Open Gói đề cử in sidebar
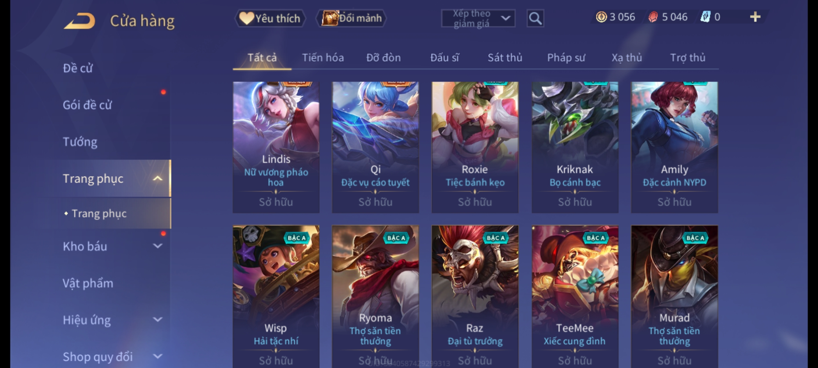The width and height of the screenshot is (818, 368). pyautogui.click(x=87, y=105)
